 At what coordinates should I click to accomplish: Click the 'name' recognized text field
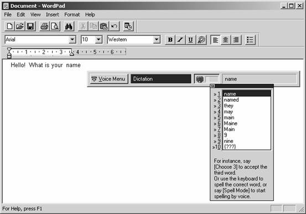[260, 79]
